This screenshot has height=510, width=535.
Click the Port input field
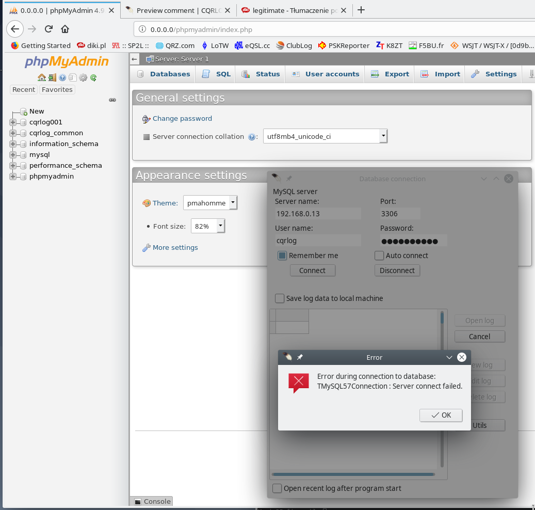[x=400, y=214]
